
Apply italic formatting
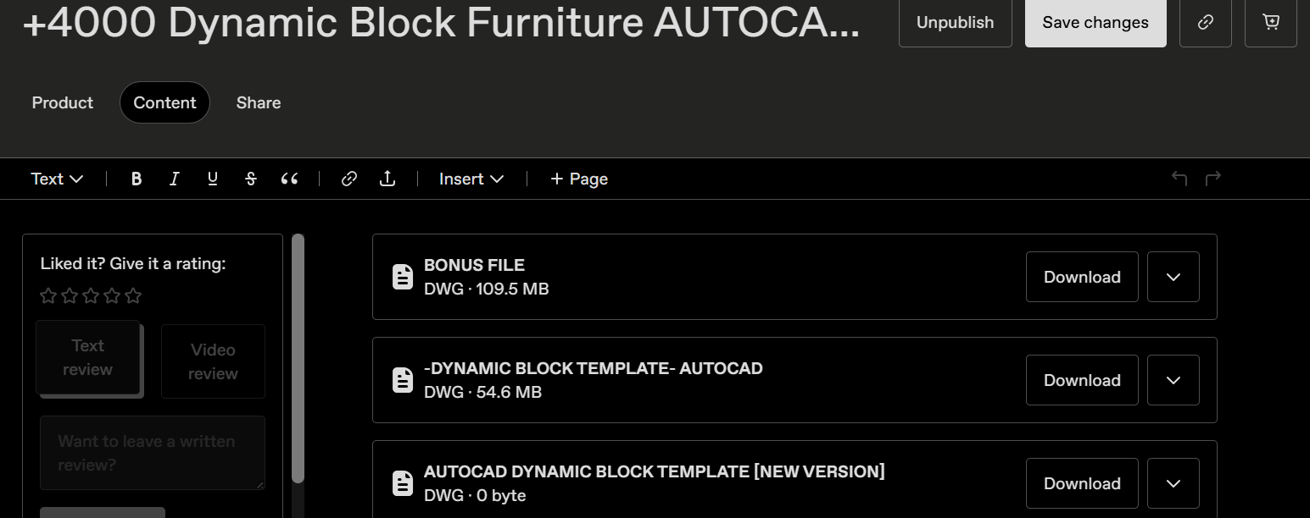click(174, 179)
